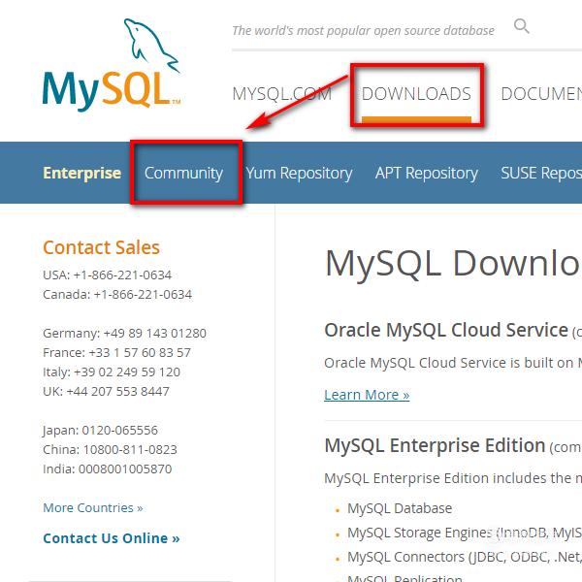
Task: Open the More Countries » link
Action: (93, 507)
